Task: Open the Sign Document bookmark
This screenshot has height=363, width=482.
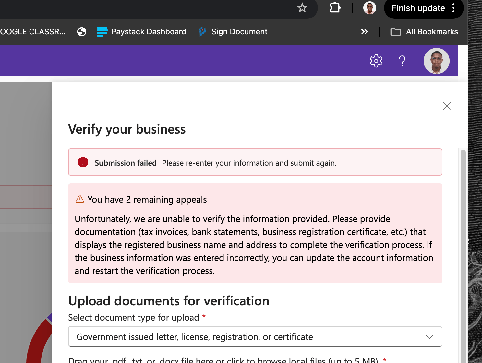Action: [x=233, y=32]
